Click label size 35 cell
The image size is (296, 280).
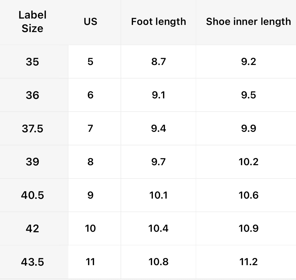[x=32, y=62]
